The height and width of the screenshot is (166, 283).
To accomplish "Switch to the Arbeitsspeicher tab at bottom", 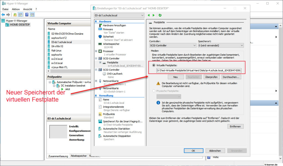I will [x=78, y=156].
